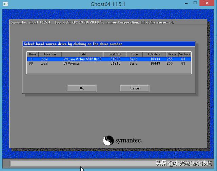Click drive number 1
This screenshot has width=217, height=171.
(x=32, y=59)
